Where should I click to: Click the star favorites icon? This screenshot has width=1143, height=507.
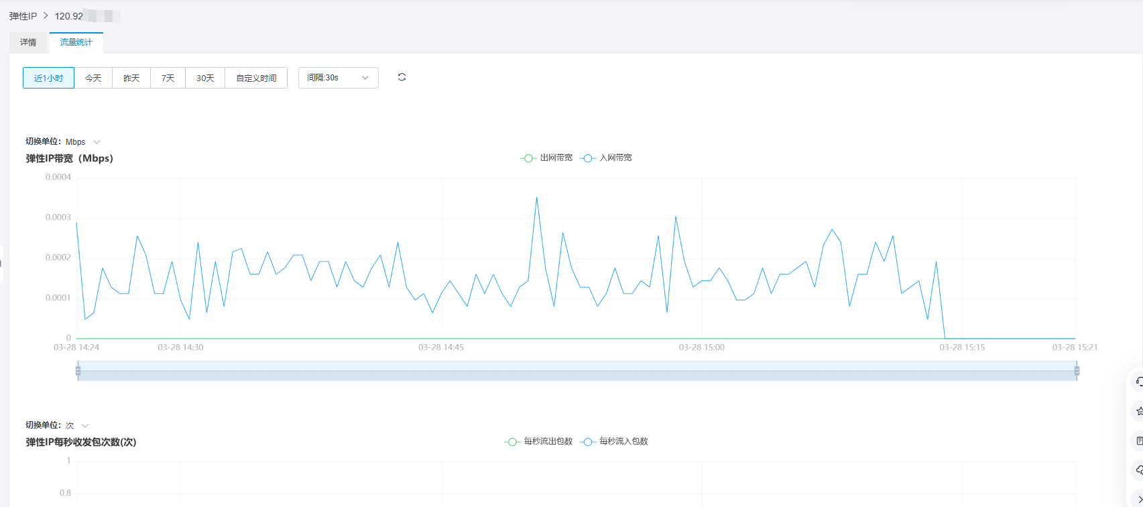coord(1138,411)
